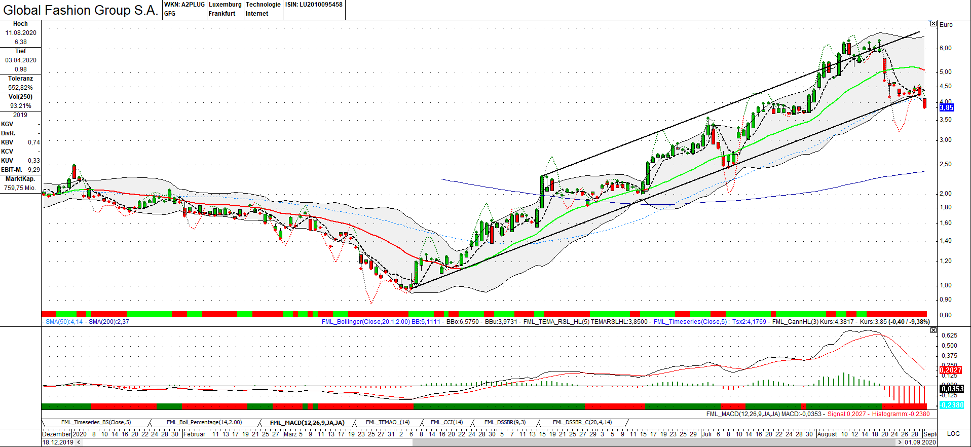Click the Hoch label in stats panel
Viewport: 971px width, 447px height.
(20, 24)
